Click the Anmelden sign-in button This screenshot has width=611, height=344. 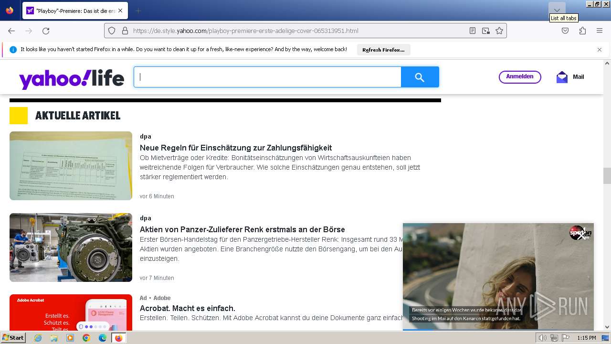(520, 77)
